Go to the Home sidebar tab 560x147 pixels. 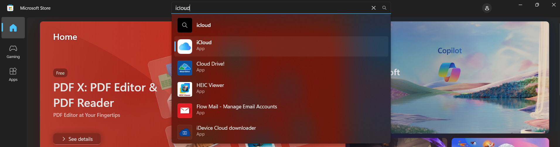(x=13, y=28)
